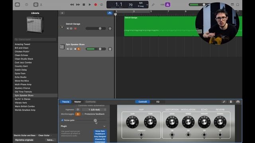Viewport: 255px width, 143px height.
Task: Open the Ingresso 1 (US-4x4) input dropdown
Action: click(x=94, y=110)
